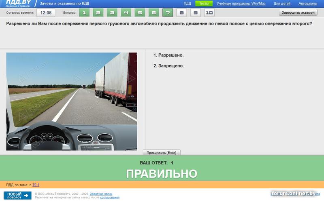Choose answer 1. Разрешено.
The image size is (324, 202).
click(x=168, y=55)
